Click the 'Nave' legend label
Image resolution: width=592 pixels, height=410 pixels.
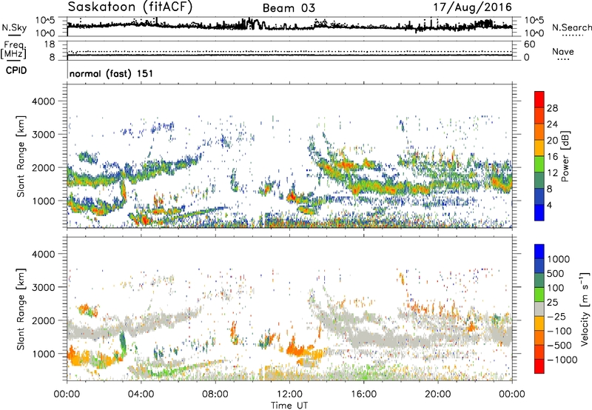[563, 52]
